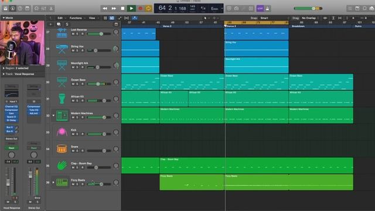Viewport: 375px width, 211px height.
Task: Click the Bnce button on Stereo Out
Action: (37, 198)
